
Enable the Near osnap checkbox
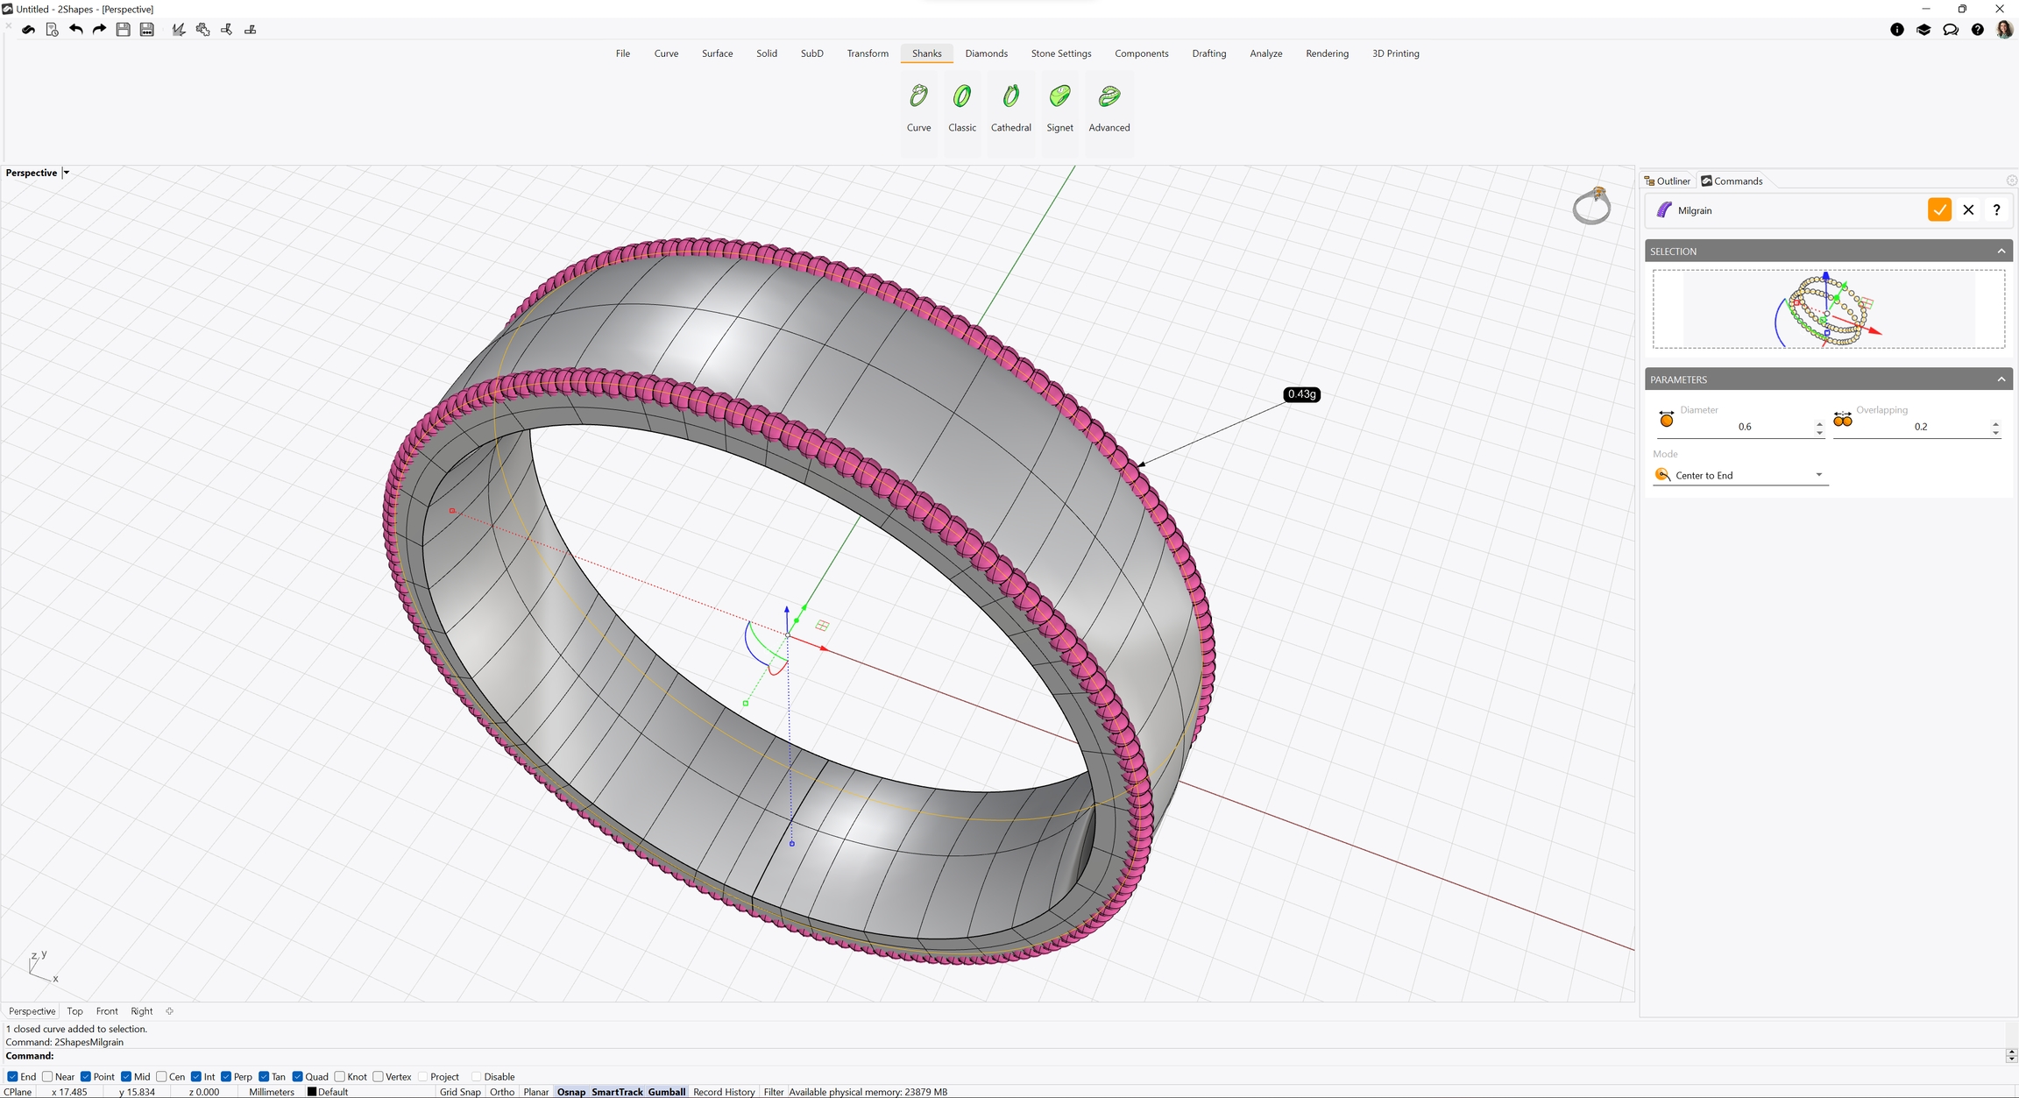coord(48,1077)
